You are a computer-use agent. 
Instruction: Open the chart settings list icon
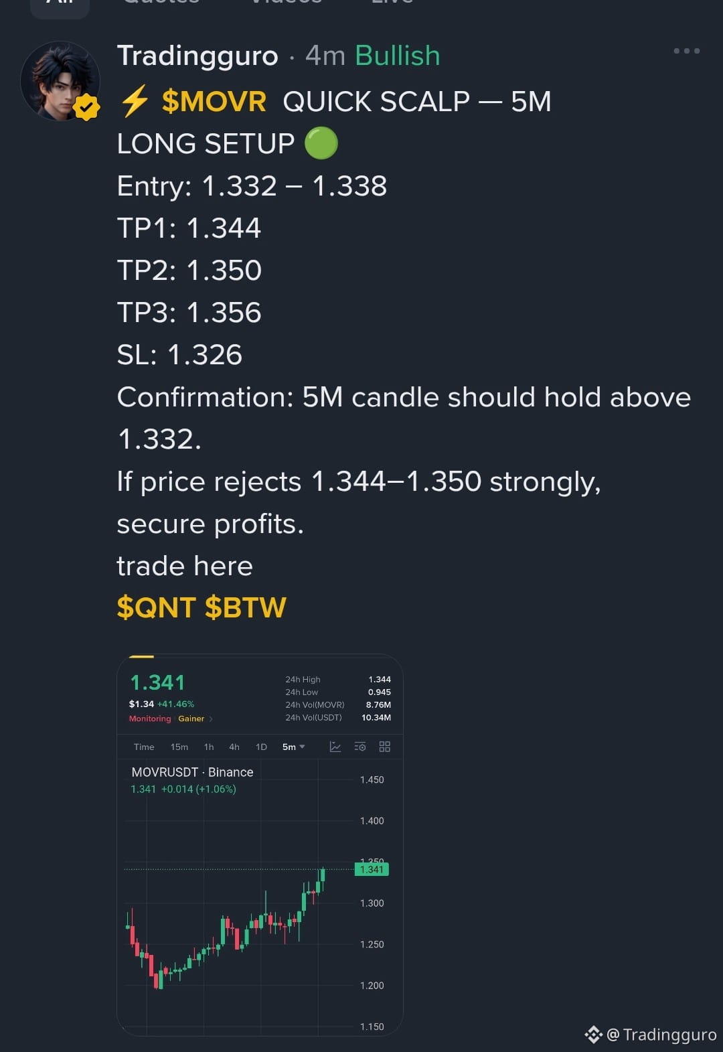pyautogui.click(x=360, y=747)
